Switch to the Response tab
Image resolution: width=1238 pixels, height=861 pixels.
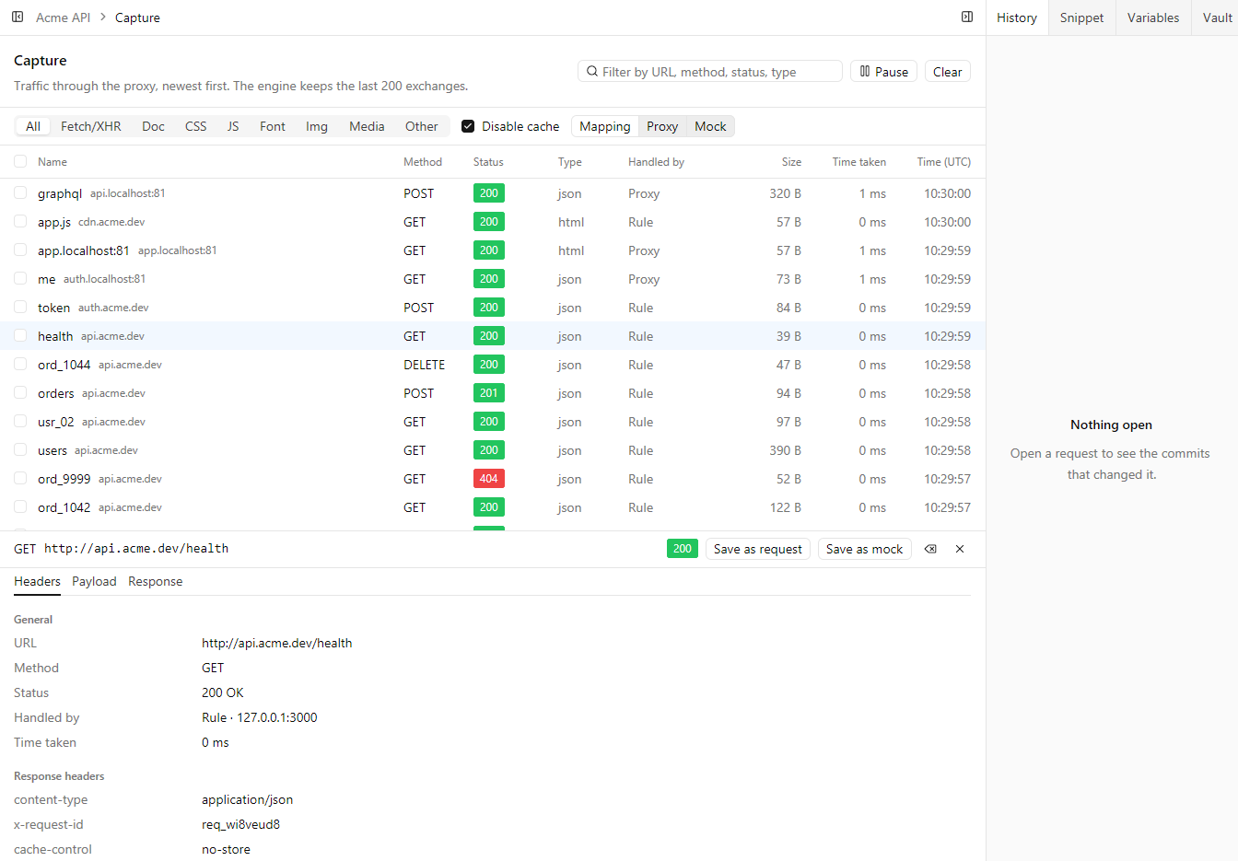tap(156, 581)
